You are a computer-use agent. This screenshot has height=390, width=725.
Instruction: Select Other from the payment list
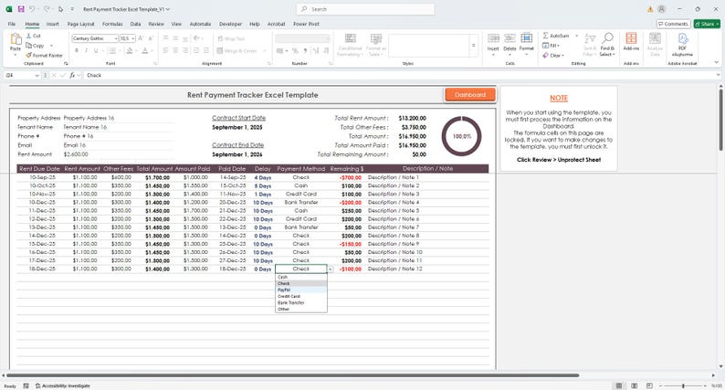301,309
